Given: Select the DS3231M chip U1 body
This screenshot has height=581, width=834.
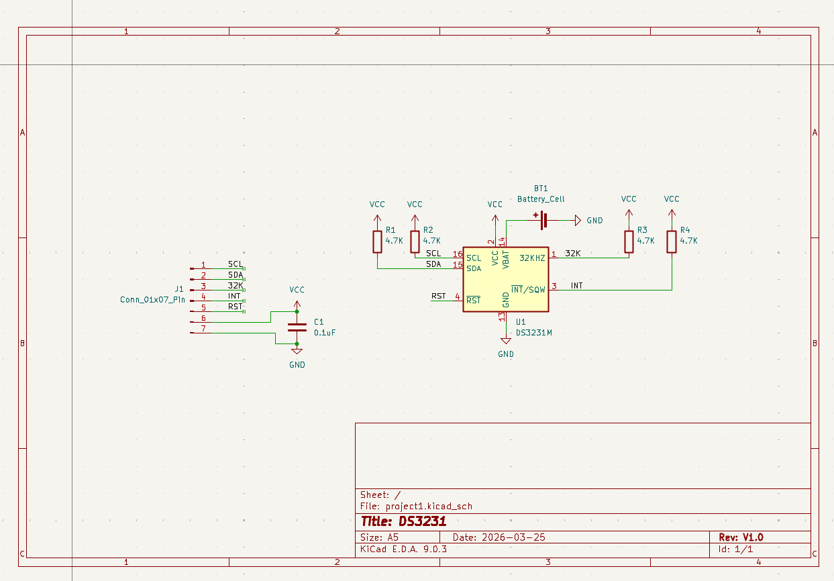Looking at the screenshot, I should pos(506,278).
